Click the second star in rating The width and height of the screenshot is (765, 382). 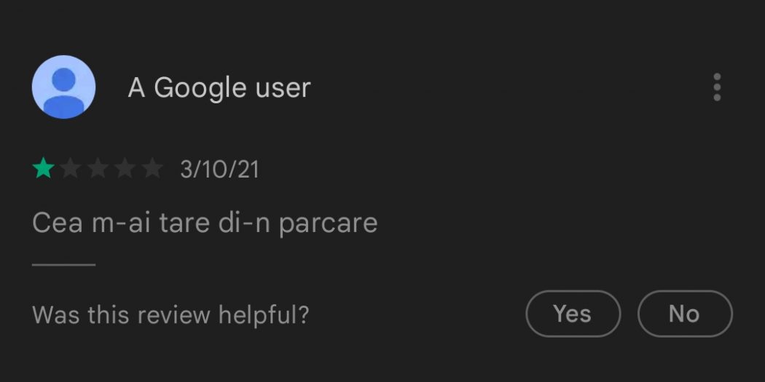coord(71,170)
